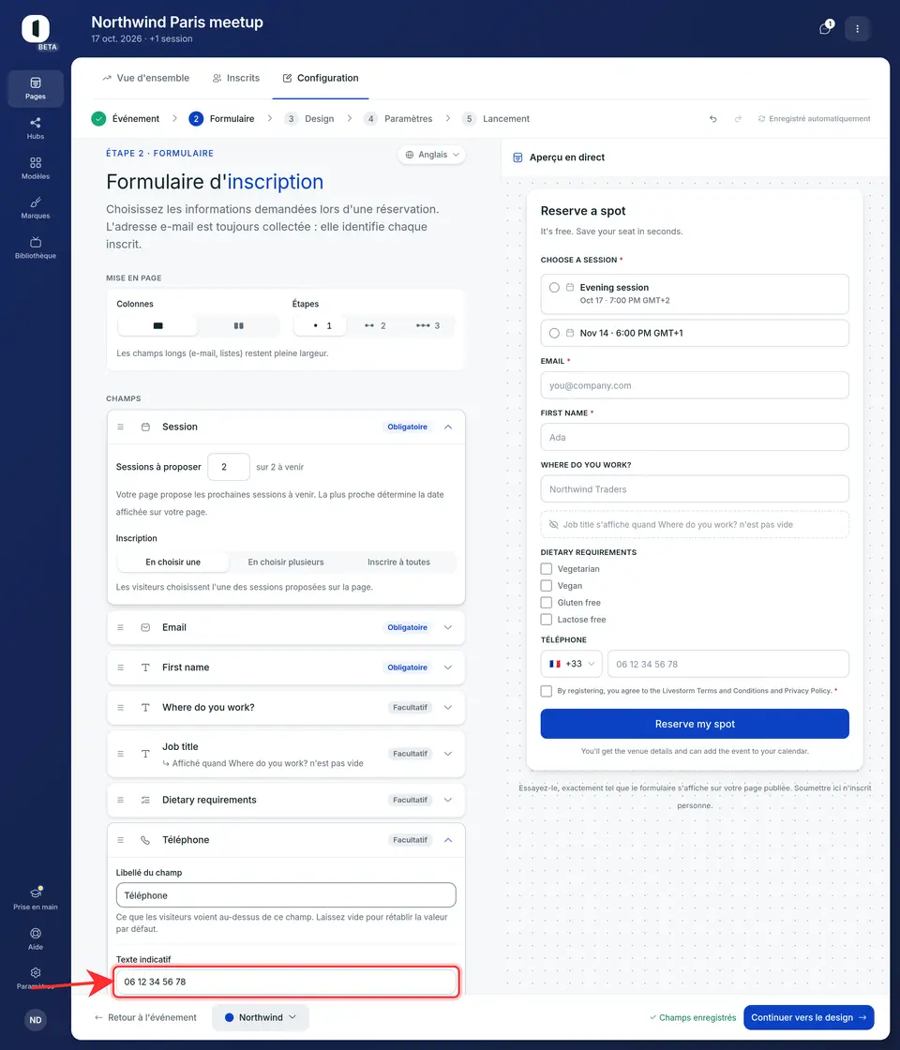Check the Vegan checkbox
The image size is (900, 1050).
coord(547,585)
